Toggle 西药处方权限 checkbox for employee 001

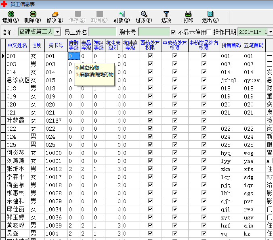tap(150, 56)
